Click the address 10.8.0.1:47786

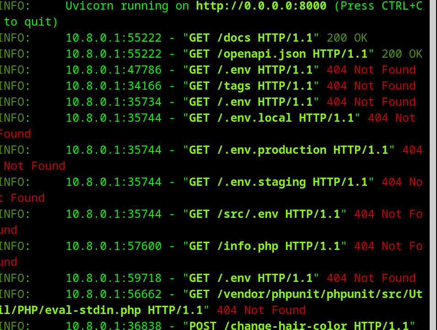(114, 70)
